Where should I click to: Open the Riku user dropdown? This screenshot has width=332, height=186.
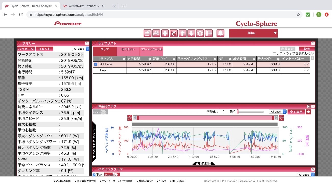[253, 33]
